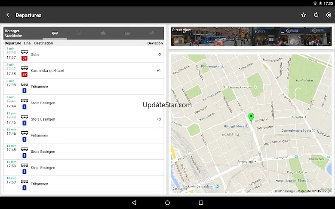Tap the green location pin on map
This screenshot has height=209, width=335.
click(251, 118)
